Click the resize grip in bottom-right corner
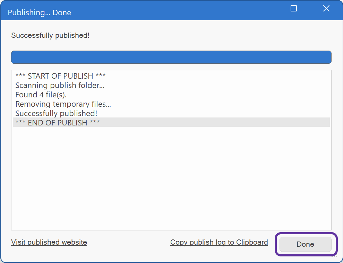343x263 pixels. point(335,256)
